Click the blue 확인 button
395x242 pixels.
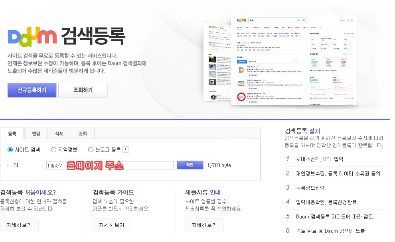(190, 165)
